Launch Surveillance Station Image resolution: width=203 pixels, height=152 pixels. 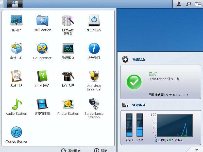tap(94, 104)
